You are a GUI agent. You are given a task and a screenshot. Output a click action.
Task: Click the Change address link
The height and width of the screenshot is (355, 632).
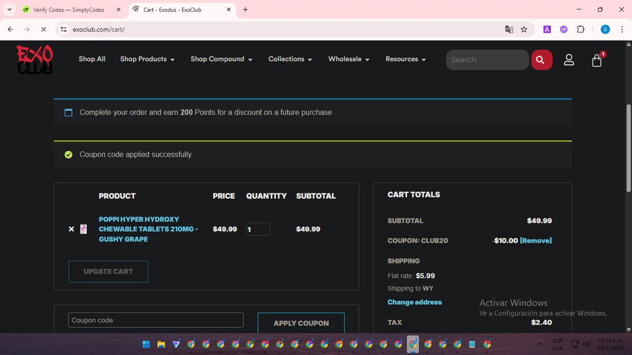point(415,302)
